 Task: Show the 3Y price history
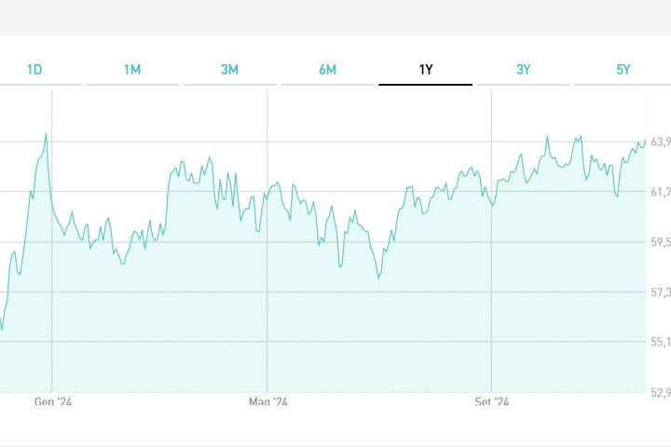click(x=524, y=70)
